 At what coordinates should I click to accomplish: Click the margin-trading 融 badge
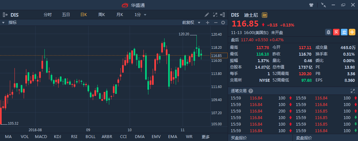pos(265,15)
